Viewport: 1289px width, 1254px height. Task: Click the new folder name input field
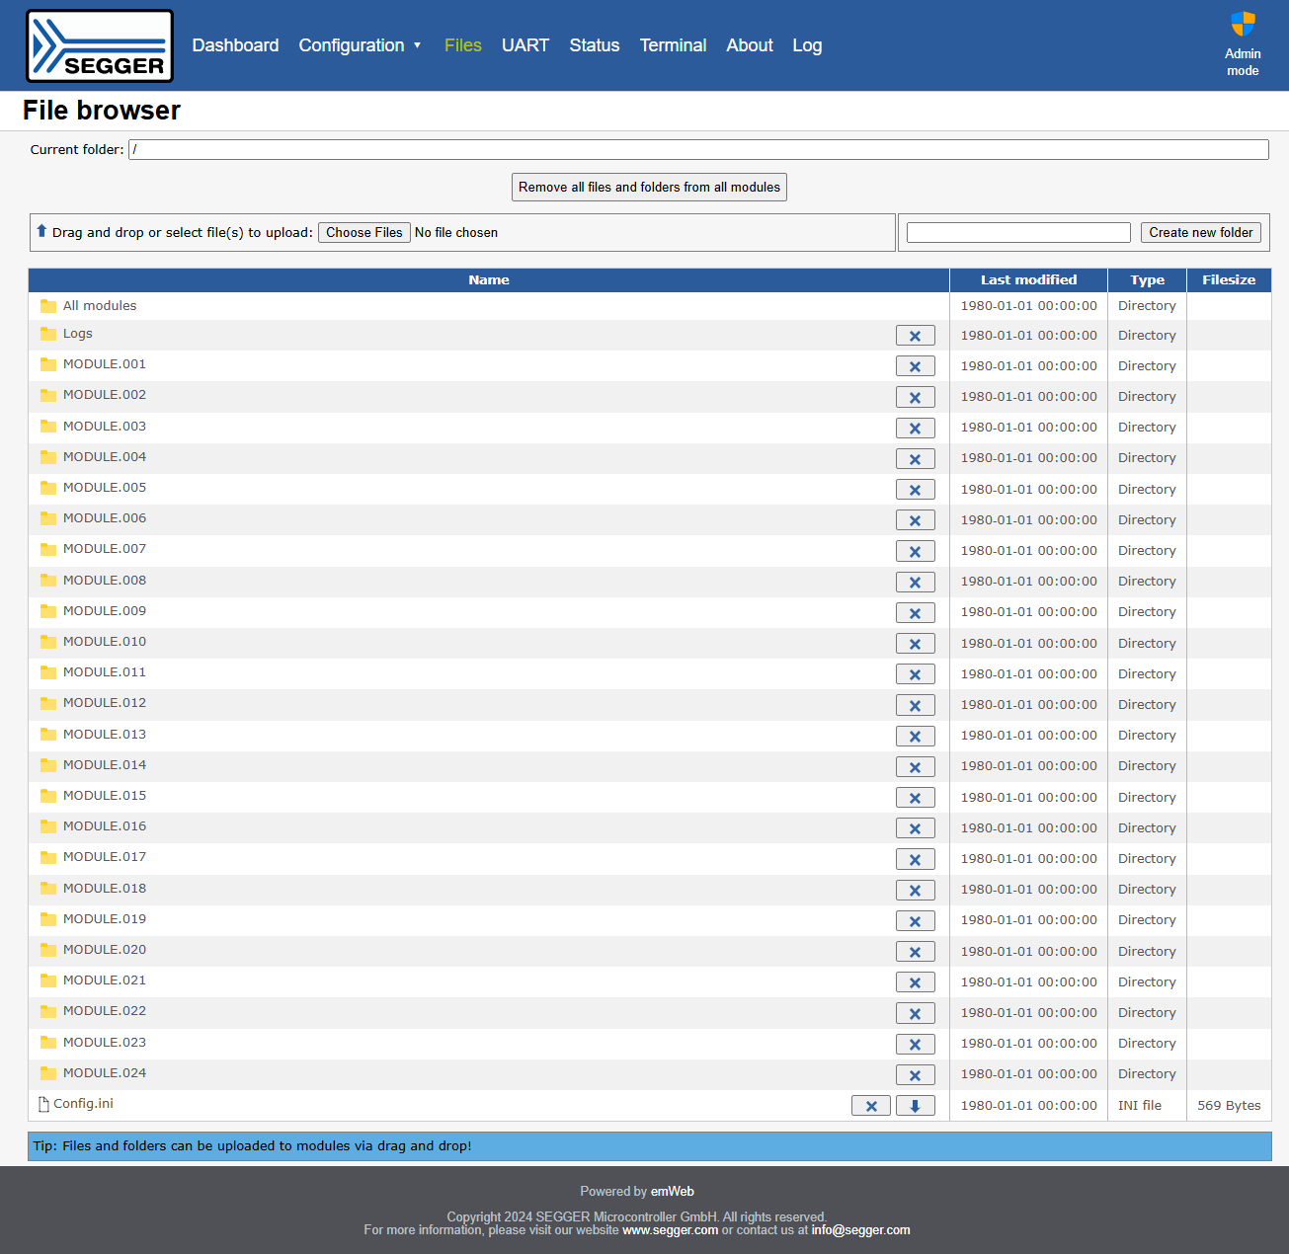(x=1018, y=233)
